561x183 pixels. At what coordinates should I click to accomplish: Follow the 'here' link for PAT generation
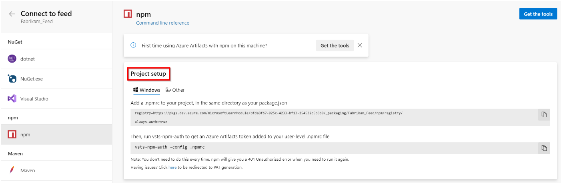(172, 167)
